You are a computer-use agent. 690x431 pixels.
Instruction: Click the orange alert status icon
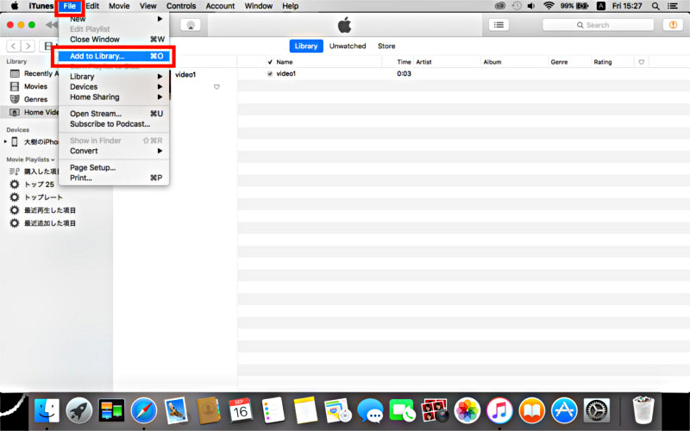671,25
